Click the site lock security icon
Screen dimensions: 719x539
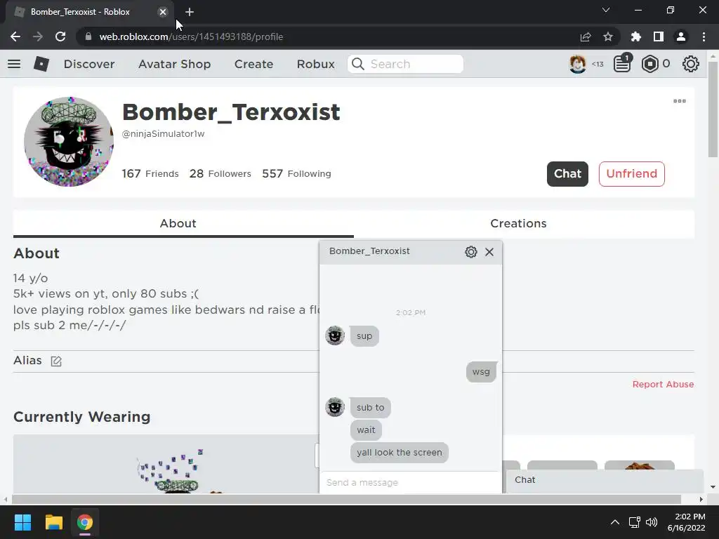88,36
